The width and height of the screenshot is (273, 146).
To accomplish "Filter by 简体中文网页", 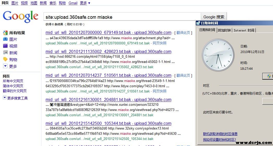I will click(x=13, y=86).
